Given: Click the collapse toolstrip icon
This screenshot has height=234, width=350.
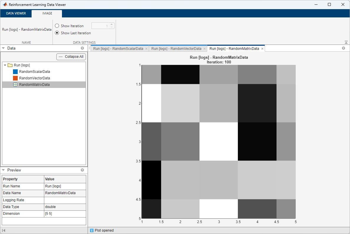Looking at the screenshot, I should click(x=346, y=42).
